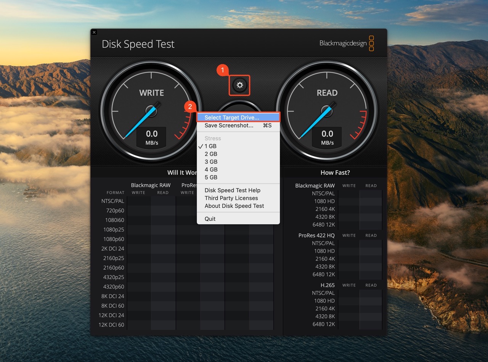Click 1080 HD under ProRes 422 HQ
Image resolution: width=488 pixels, height=362 pixels.
(324, 251)
